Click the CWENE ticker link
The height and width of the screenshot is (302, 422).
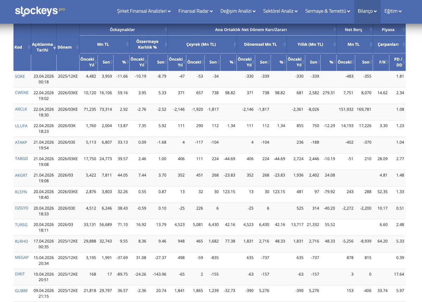click(21, 93)
